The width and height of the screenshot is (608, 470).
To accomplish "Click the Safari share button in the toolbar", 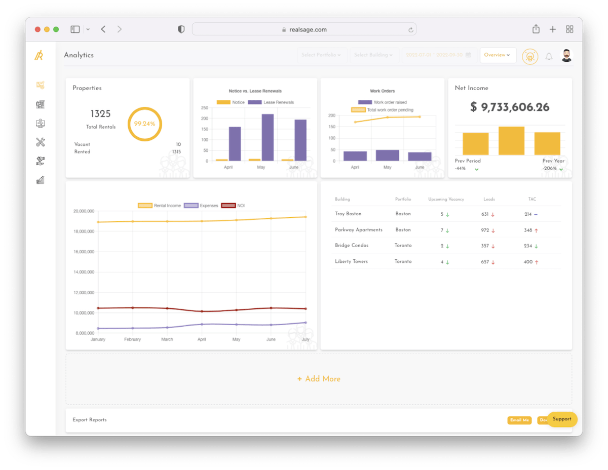I will click(536, 29).
